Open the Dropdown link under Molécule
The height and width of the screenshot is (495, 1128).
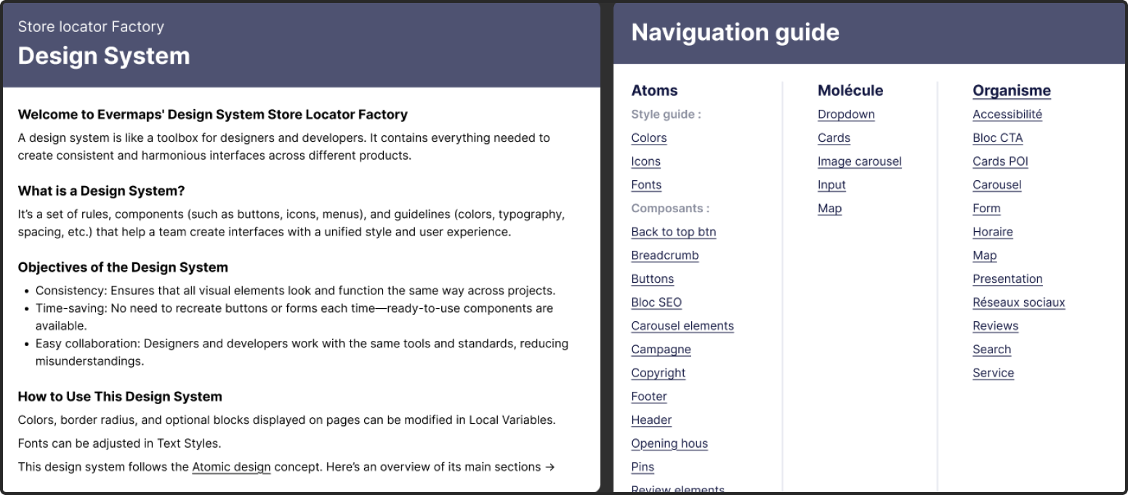coord(846,114)
